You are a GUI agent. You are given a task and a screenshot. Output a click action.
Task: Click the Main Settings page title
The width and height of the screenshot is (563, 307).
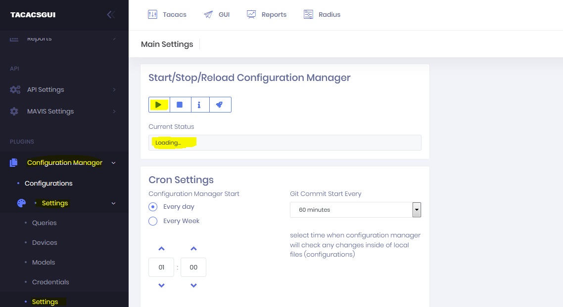tap(167, 44)
